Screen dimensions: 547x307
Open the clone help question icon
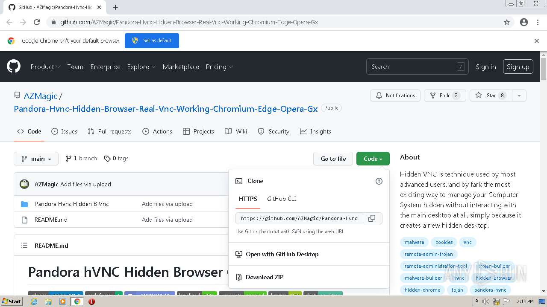(x=379, y=181)
